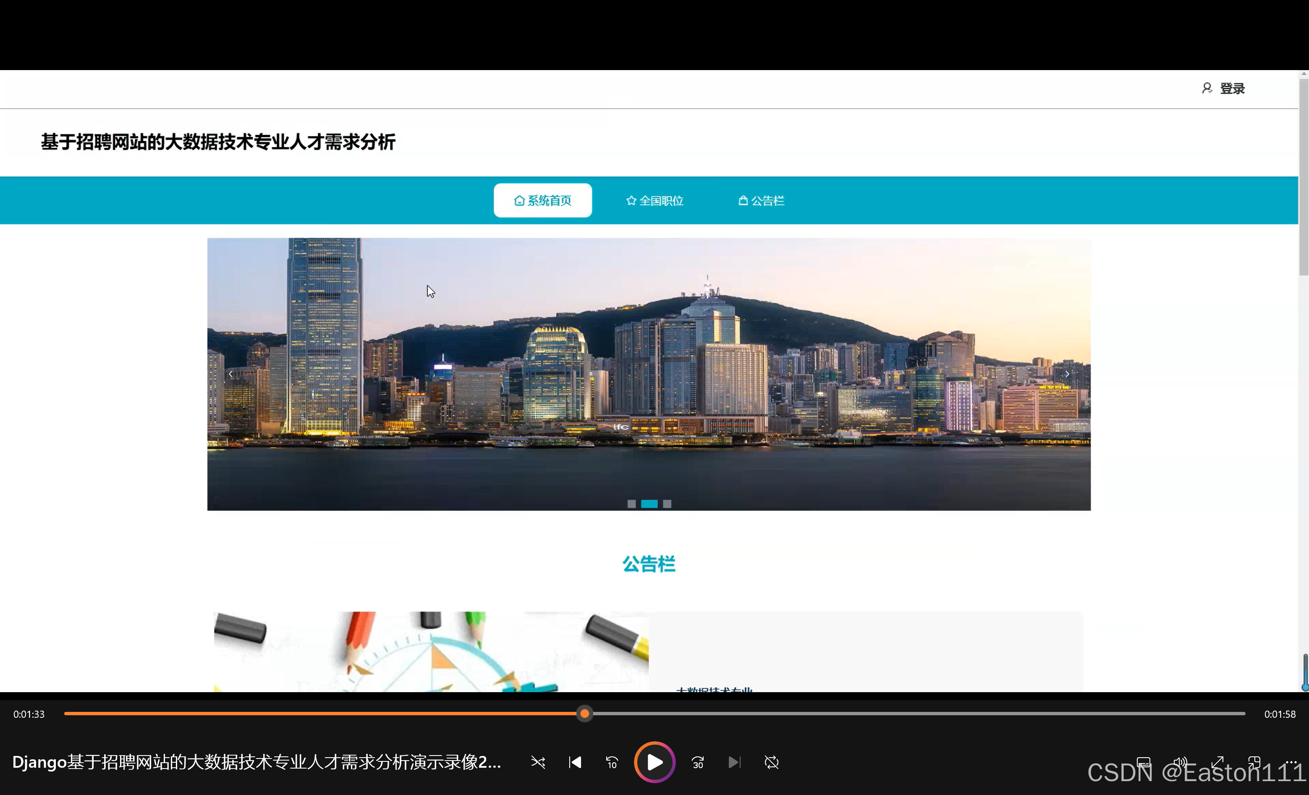This screenshot has height=795, width=1309.
Task: Open the 全国职位 tab
Action: click(x=654, y=200)
